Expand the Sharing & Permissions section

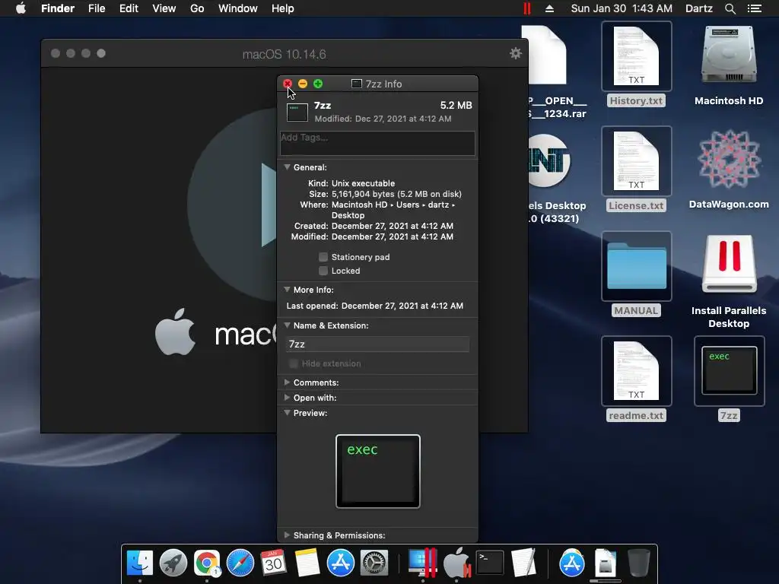pos(287,535)
